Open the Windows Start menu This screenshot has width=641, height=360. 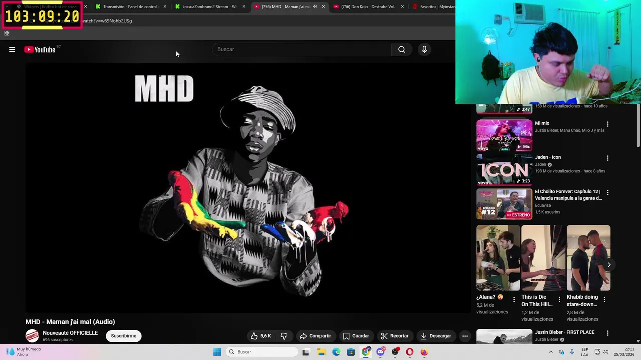(x=217, y=352)
